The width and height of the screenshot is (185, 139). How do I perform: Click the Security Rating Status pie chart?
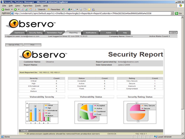click(140, 112)
